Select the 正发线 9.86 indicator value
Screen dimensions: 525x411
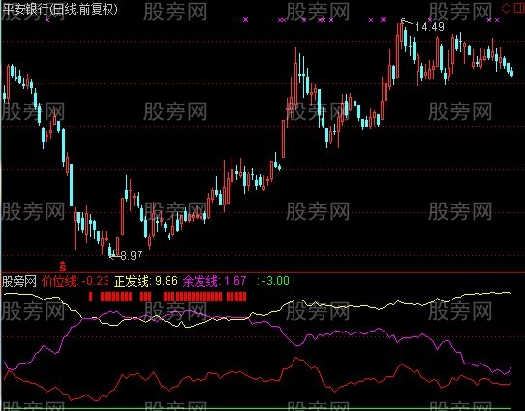tap(146, 281)
